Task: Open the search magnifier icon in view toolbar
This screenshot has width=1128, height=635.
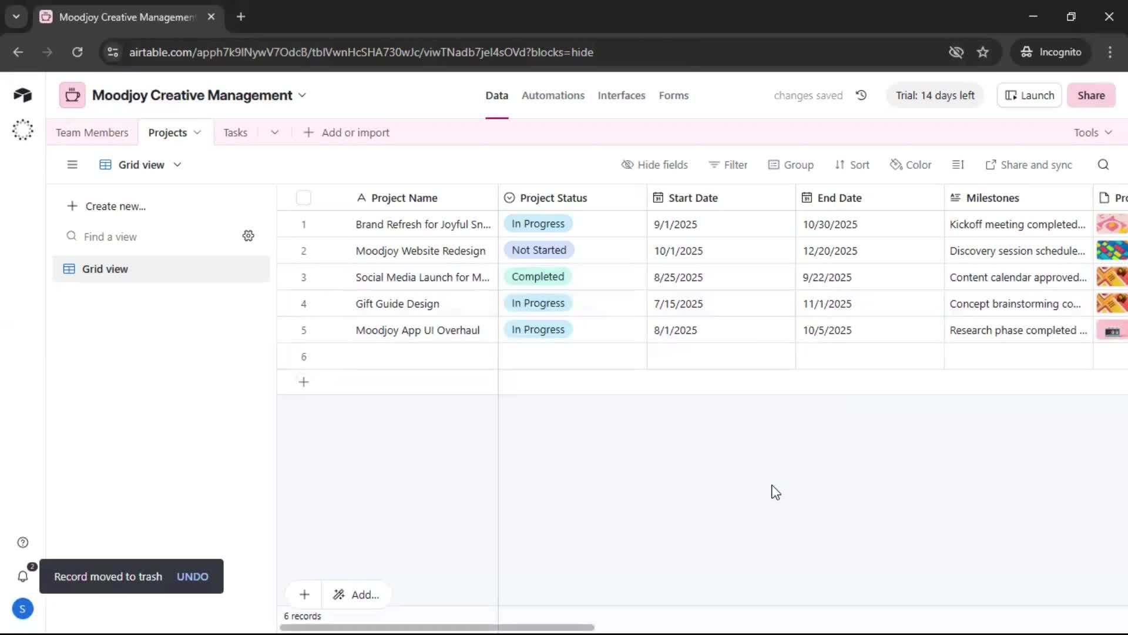Action: tap(1103, 165)
